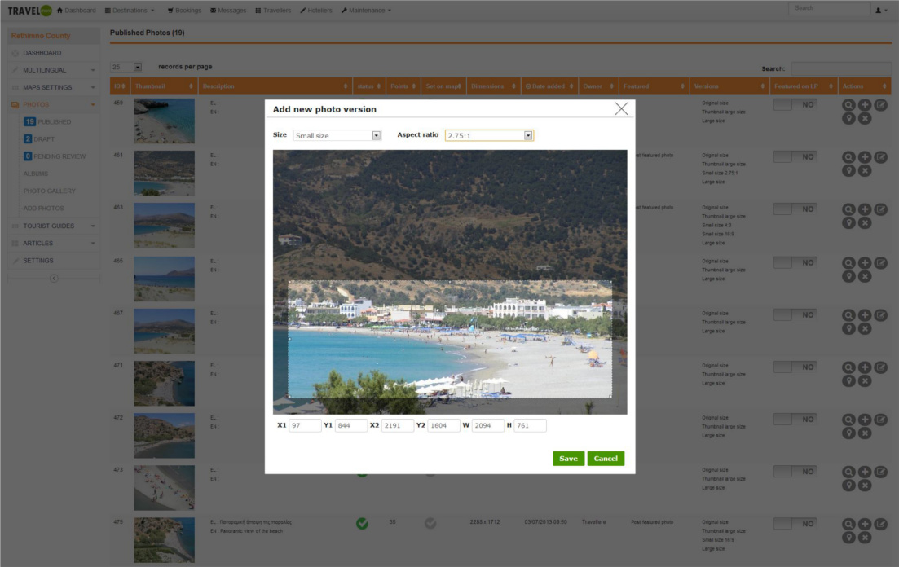Viewport: 899px width, 567px height.
Task: Open the Draft photos sidebar link
Action: (x=39, y=138)
